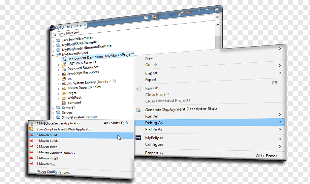Click the Servers project folder icon
Image resolution: width=310 pixels, height=184 pixels.
click(58, 113)
